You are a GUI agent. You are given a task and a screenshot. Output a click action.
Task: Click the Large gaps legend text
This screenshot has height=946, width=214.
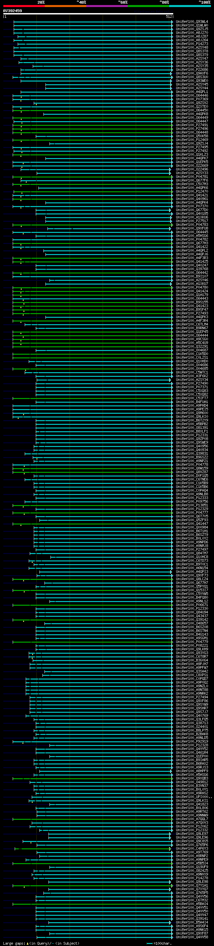(14, 943)
